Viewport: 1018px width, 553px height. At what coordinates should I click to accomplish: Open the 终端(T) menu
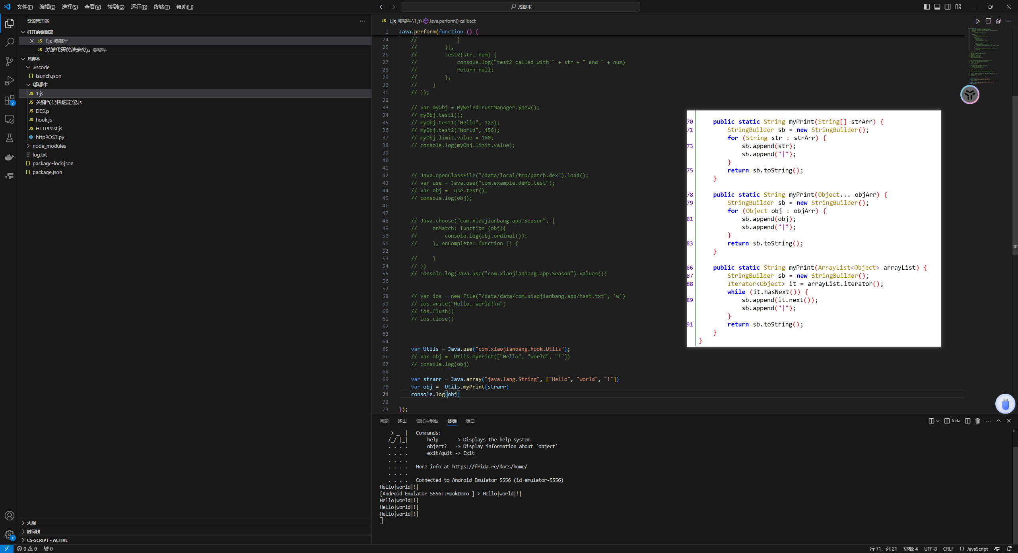[x=161, y=7]
